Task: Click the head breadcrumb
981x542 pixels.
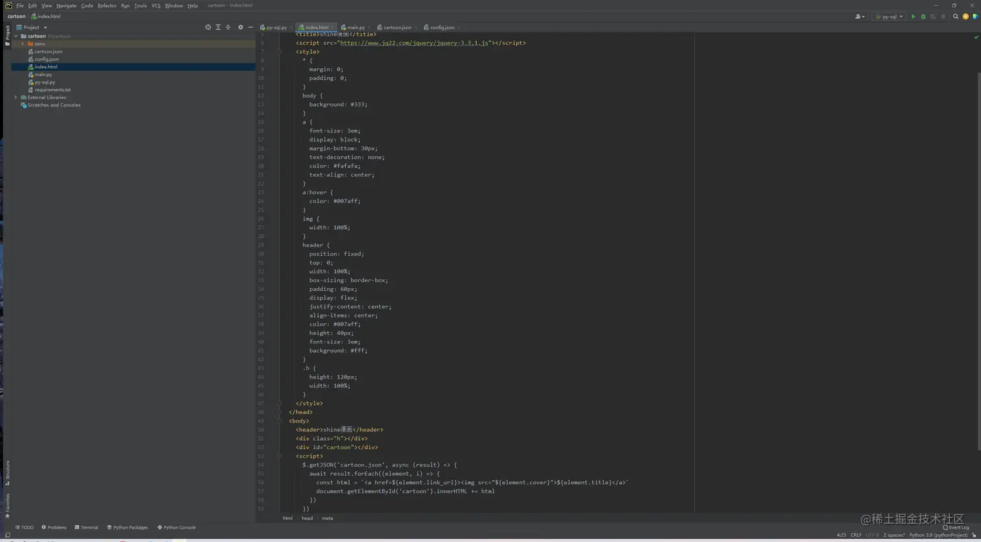Action: click(307, 518)
